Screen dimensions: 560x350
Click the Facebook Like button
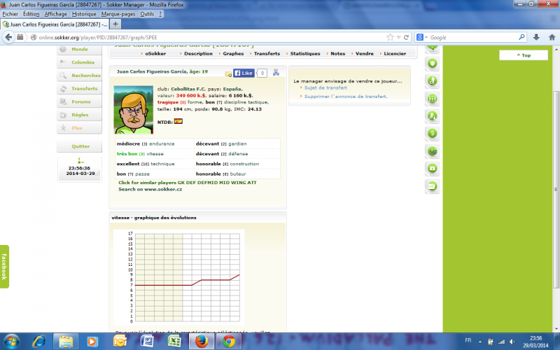click(x=244, y=73)
